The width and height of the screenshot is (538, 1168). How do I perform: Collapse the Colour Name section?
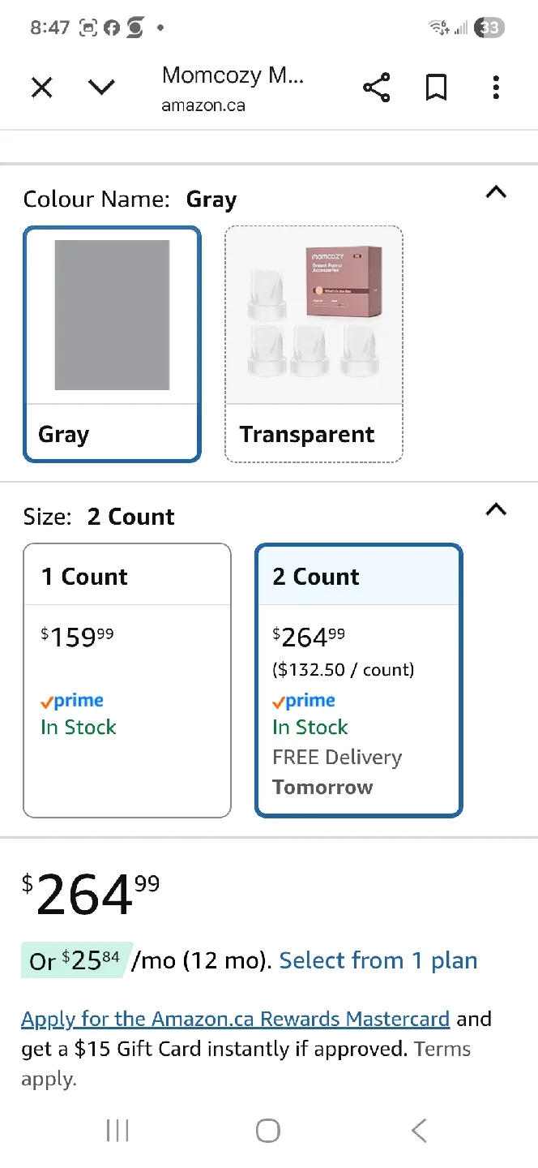pyautogui.click(x=496, y=193)
